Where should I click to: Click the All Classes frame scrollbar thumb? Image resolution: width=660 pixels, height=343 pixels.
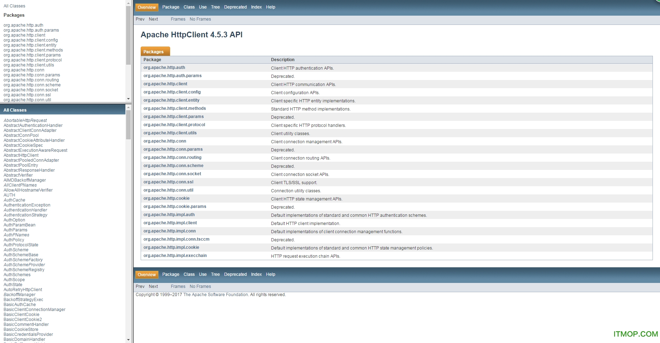click(128, 125)
